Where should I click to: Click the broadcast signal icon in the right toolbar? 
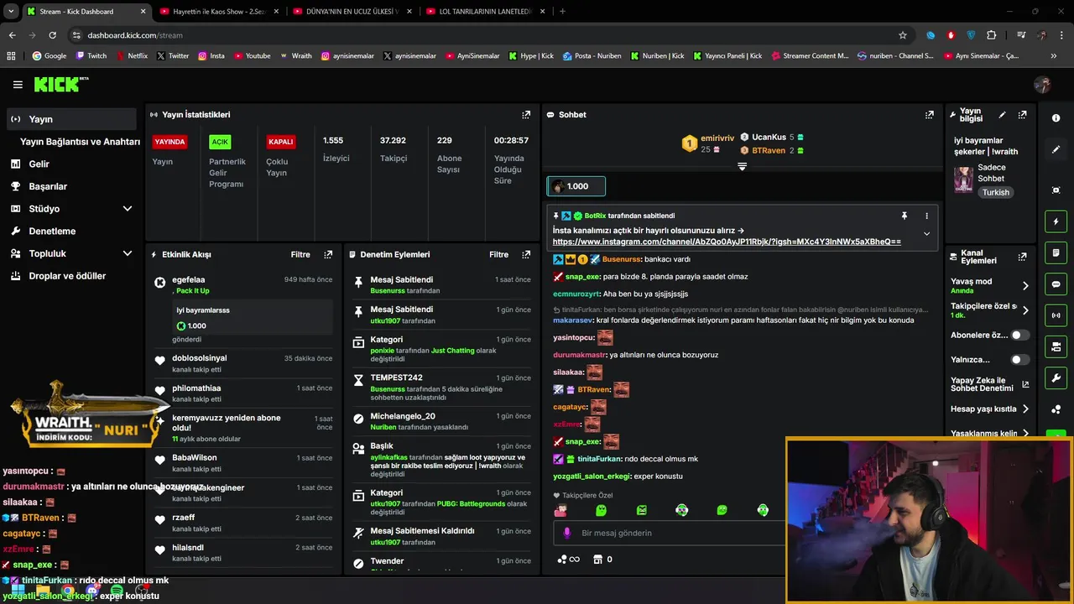point(1056,315)
